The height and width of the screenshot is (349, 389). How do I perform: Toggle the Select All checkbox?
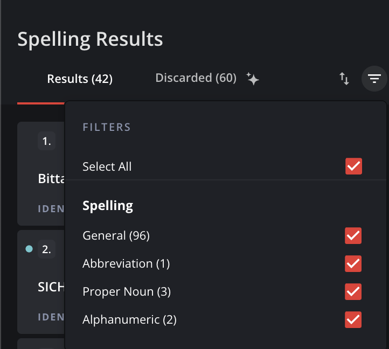point(353,166)
